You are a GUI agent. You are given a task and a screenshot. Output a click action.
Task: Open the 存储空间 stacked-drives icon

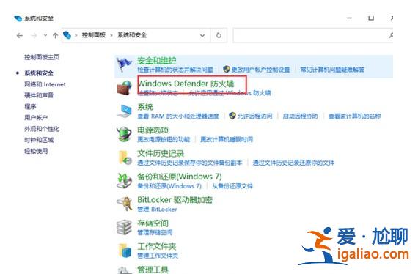pos(124,227)
